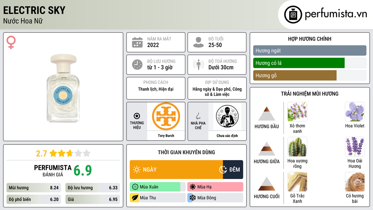Open the Electric Sky perfume bottle image

[x=63, y=88]
